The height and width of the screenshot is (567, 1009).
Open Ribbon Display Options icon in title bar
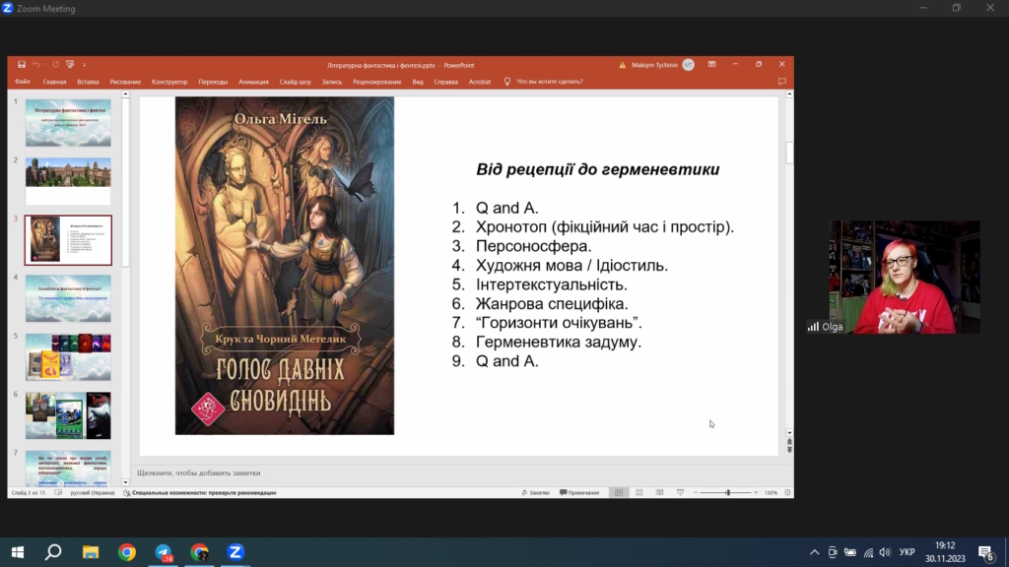click(x=711, y=64)
